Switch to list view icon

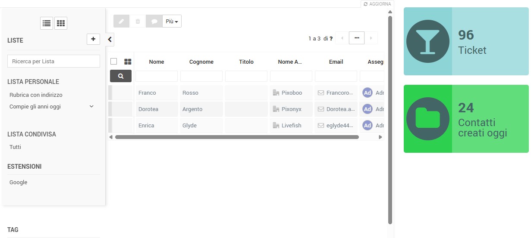(x=47, y=23)
